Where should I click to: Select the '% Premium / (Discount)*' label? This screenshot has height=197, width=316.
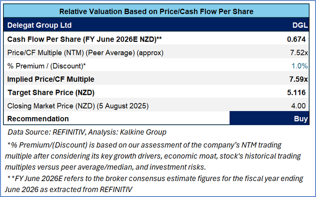(47, 66)
